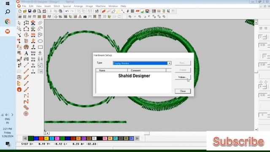Click the Save floppy disk icon

click(30, 11)
